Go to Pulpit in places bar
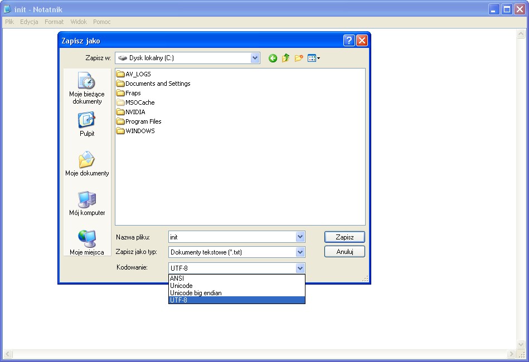The width and height of the screenshot is (529, 362). point(86,124)
